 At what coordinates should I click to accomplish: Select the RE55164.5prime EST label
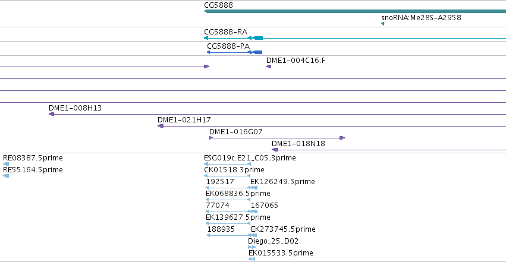tap(33, 170)
